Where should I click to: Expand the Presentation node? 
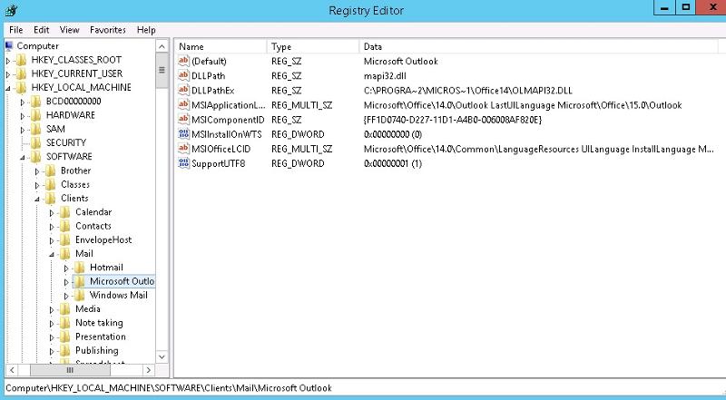tap(52, 337)
